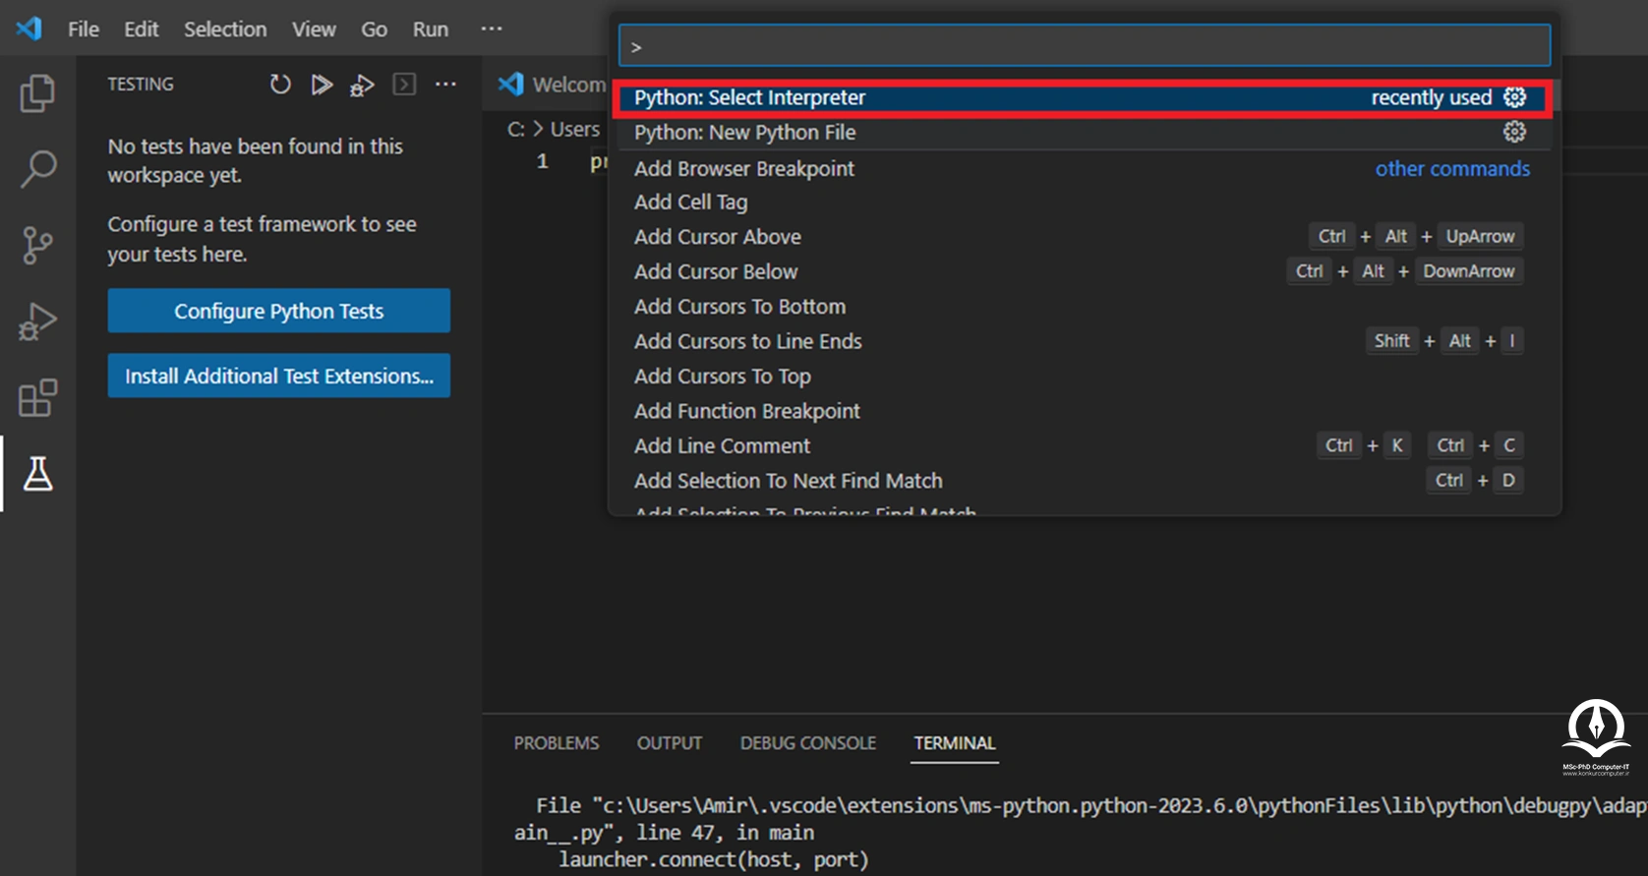Click the Users breadcrumb segment
Viewport: 1648px width, 876px height.
coord(575,129)
